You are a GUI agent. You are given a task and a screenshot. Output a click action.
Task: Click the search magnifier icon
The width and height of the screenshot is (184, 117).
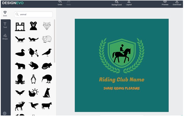click(17, 14)
